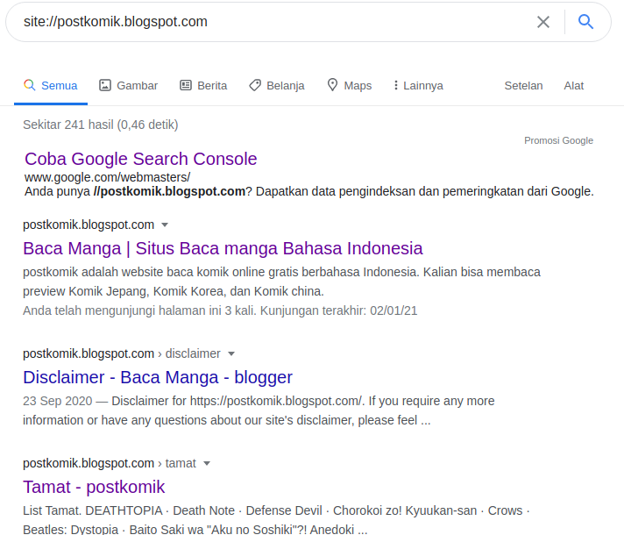Screen dimensions: 624x535
Task: Click the blue magnifier search icon
Action: (x=585, y=22)
